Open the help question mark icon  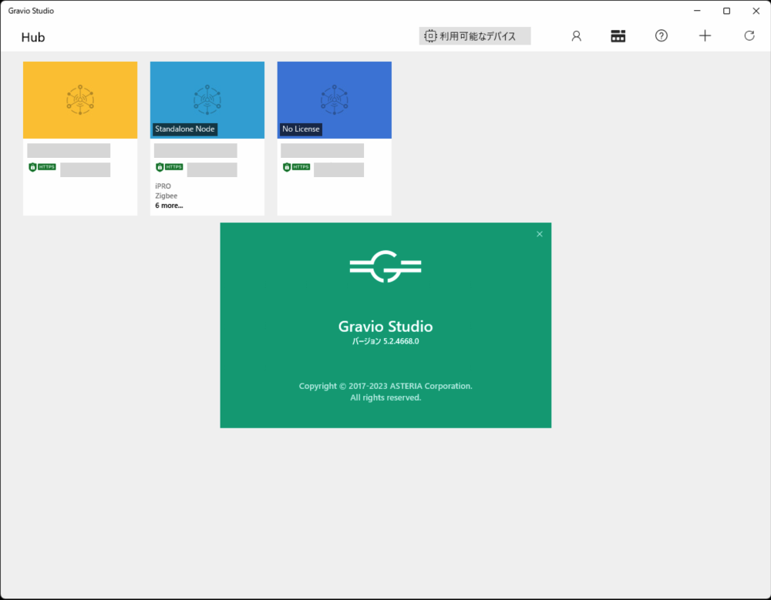(662, 36)
